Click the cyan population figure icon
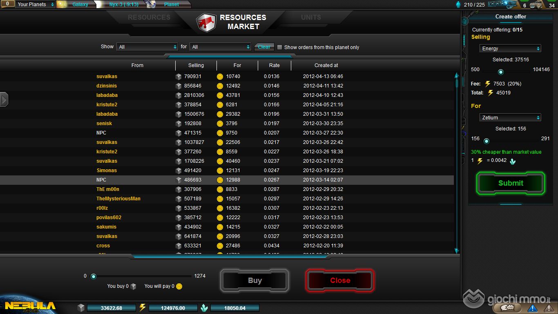The height and width of the screenshot is (314, 558). point(458,4)
